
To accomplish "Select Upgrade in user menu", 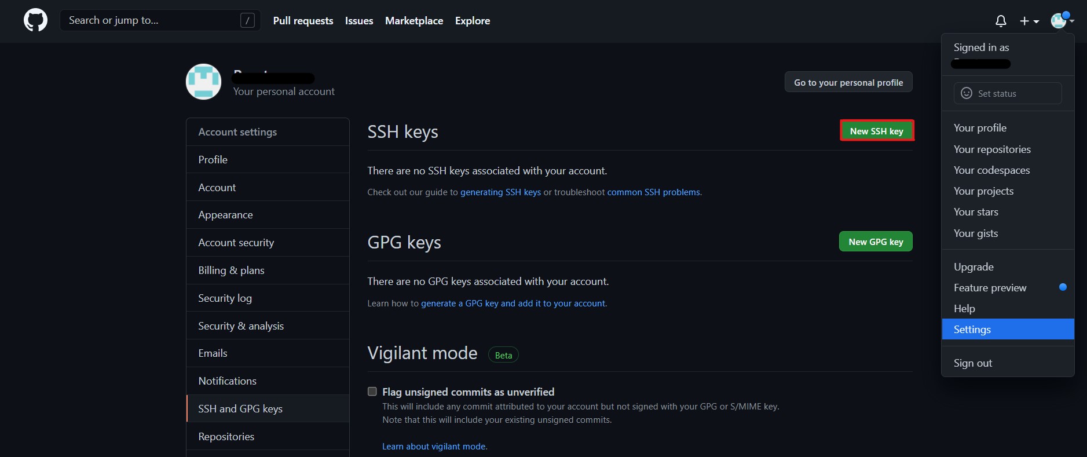I will click(1008, 267).
